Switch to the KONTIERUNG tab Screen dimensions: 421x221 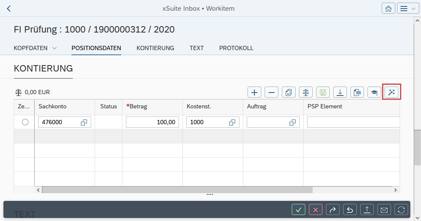[155, 48]
